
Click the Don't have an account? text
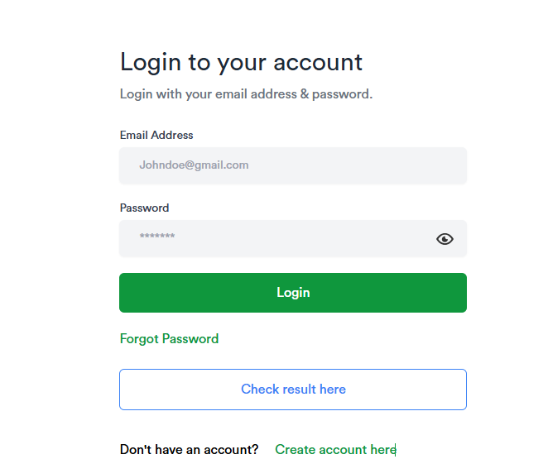(189, 449)
